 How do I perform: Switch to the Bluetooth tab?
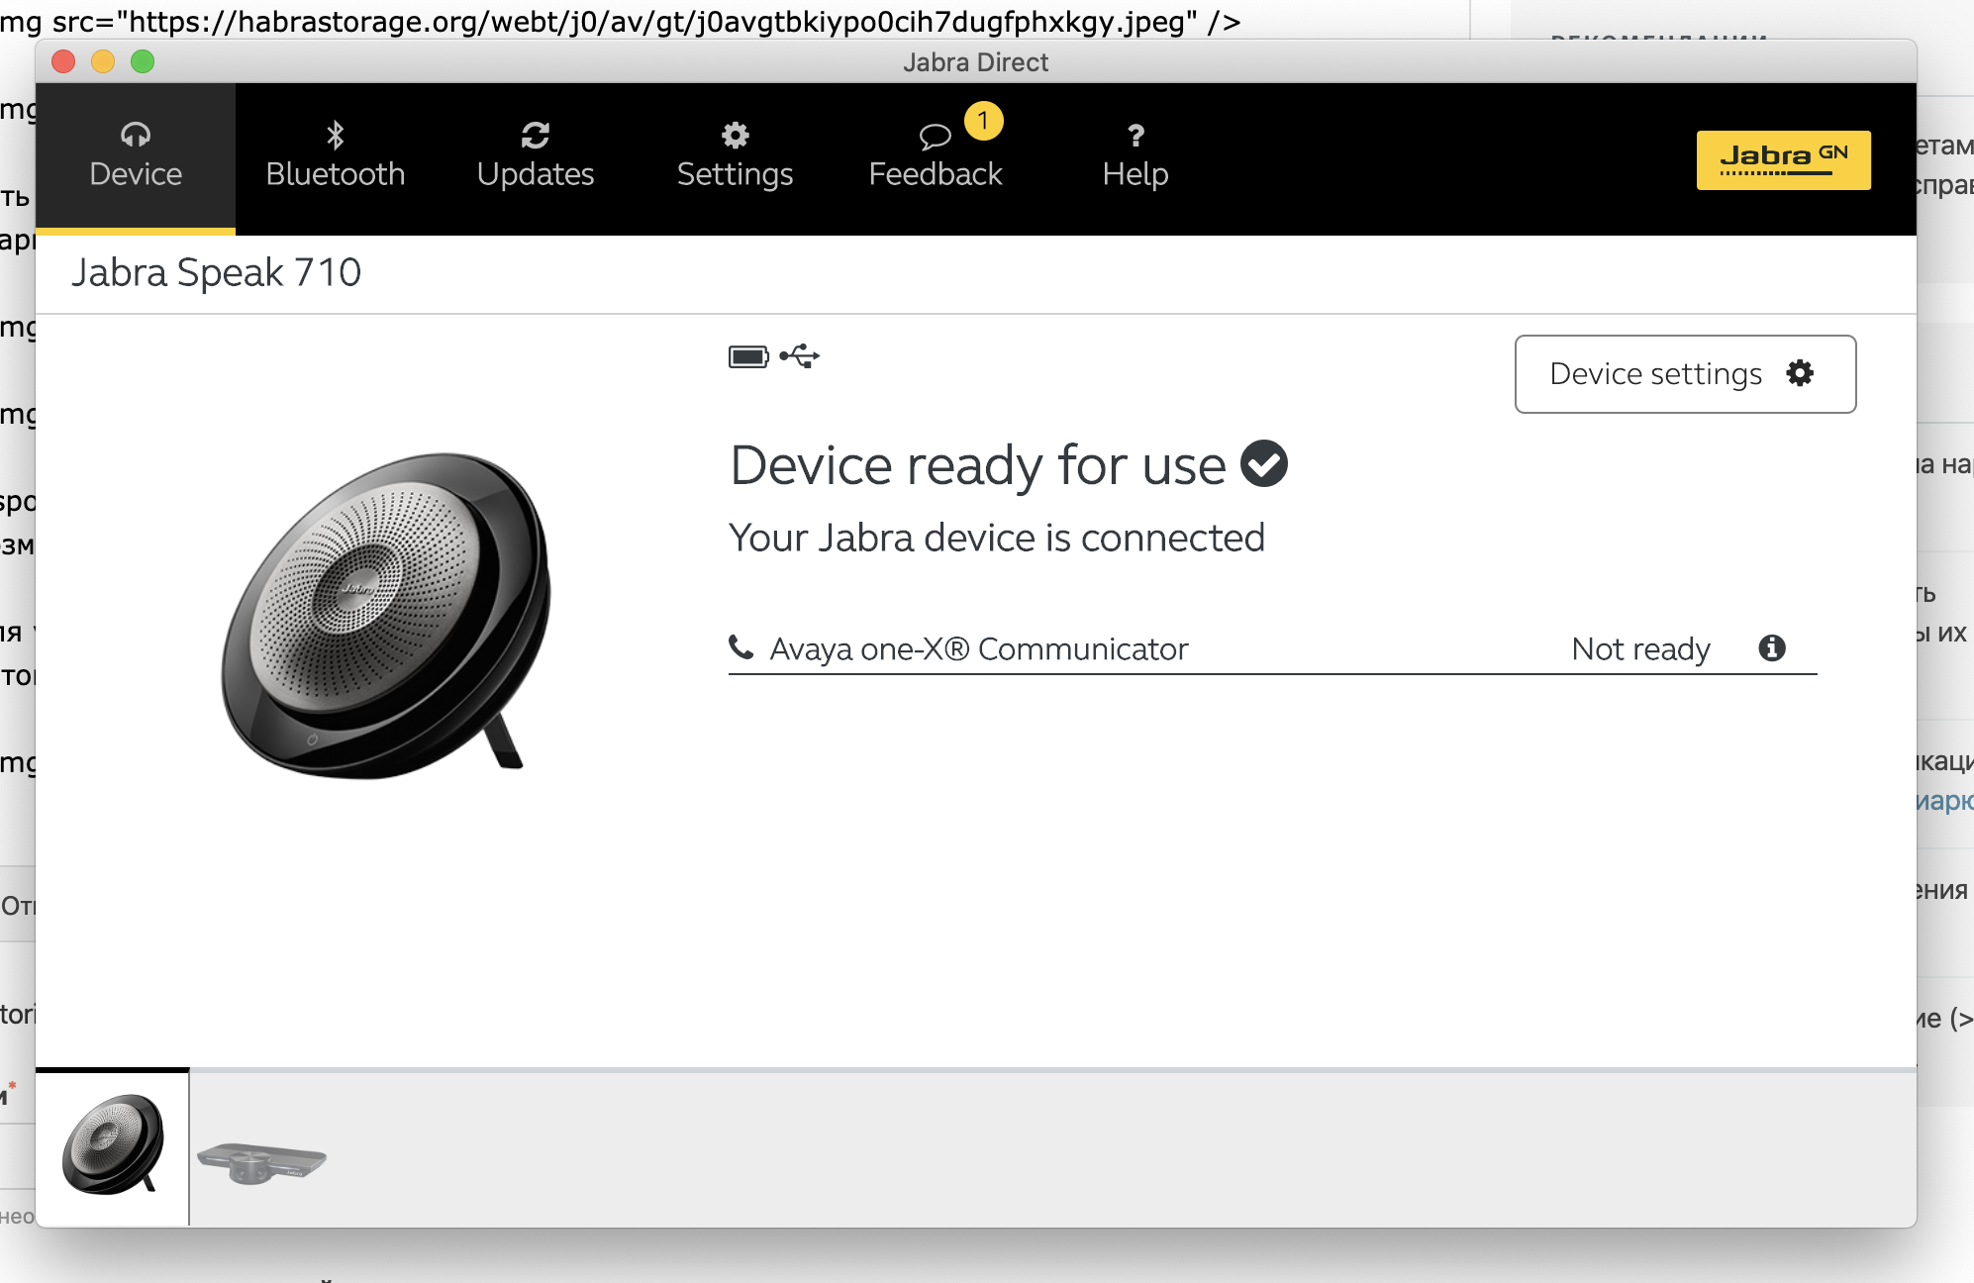point(336,158)
